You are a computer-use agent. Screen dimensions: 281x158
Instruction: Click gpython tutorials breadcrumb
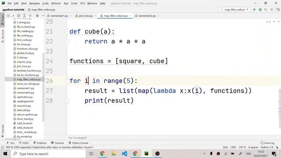point(13,10)
